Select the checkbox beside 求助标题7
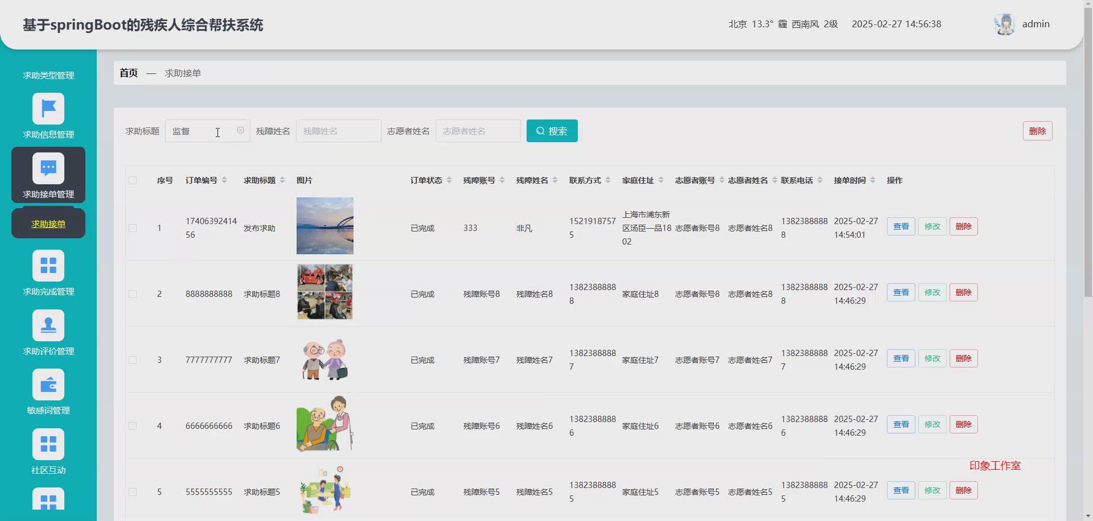 click(x=133, y=359)
